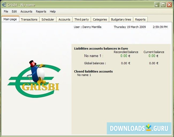Viewport: 174px width, 137px height.
Task: Click 'User : Danny Mantilla' text
Action: (x=88, y=27)
